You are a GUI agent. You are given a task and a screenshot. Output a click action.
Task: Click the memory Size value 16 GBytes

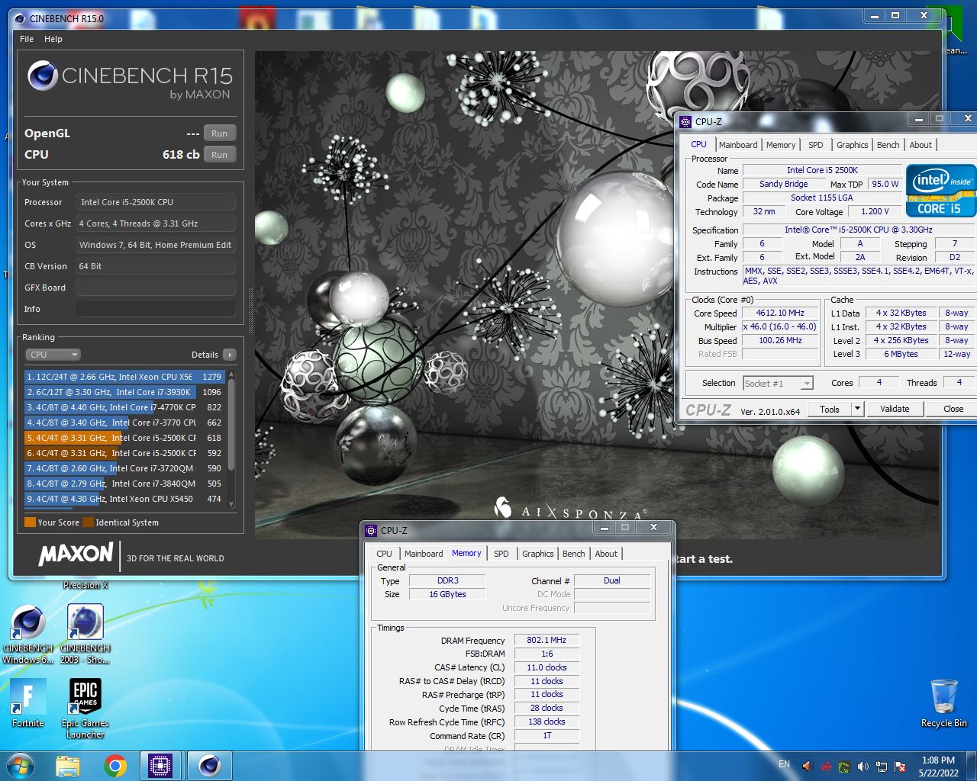[x=447, y=594]
